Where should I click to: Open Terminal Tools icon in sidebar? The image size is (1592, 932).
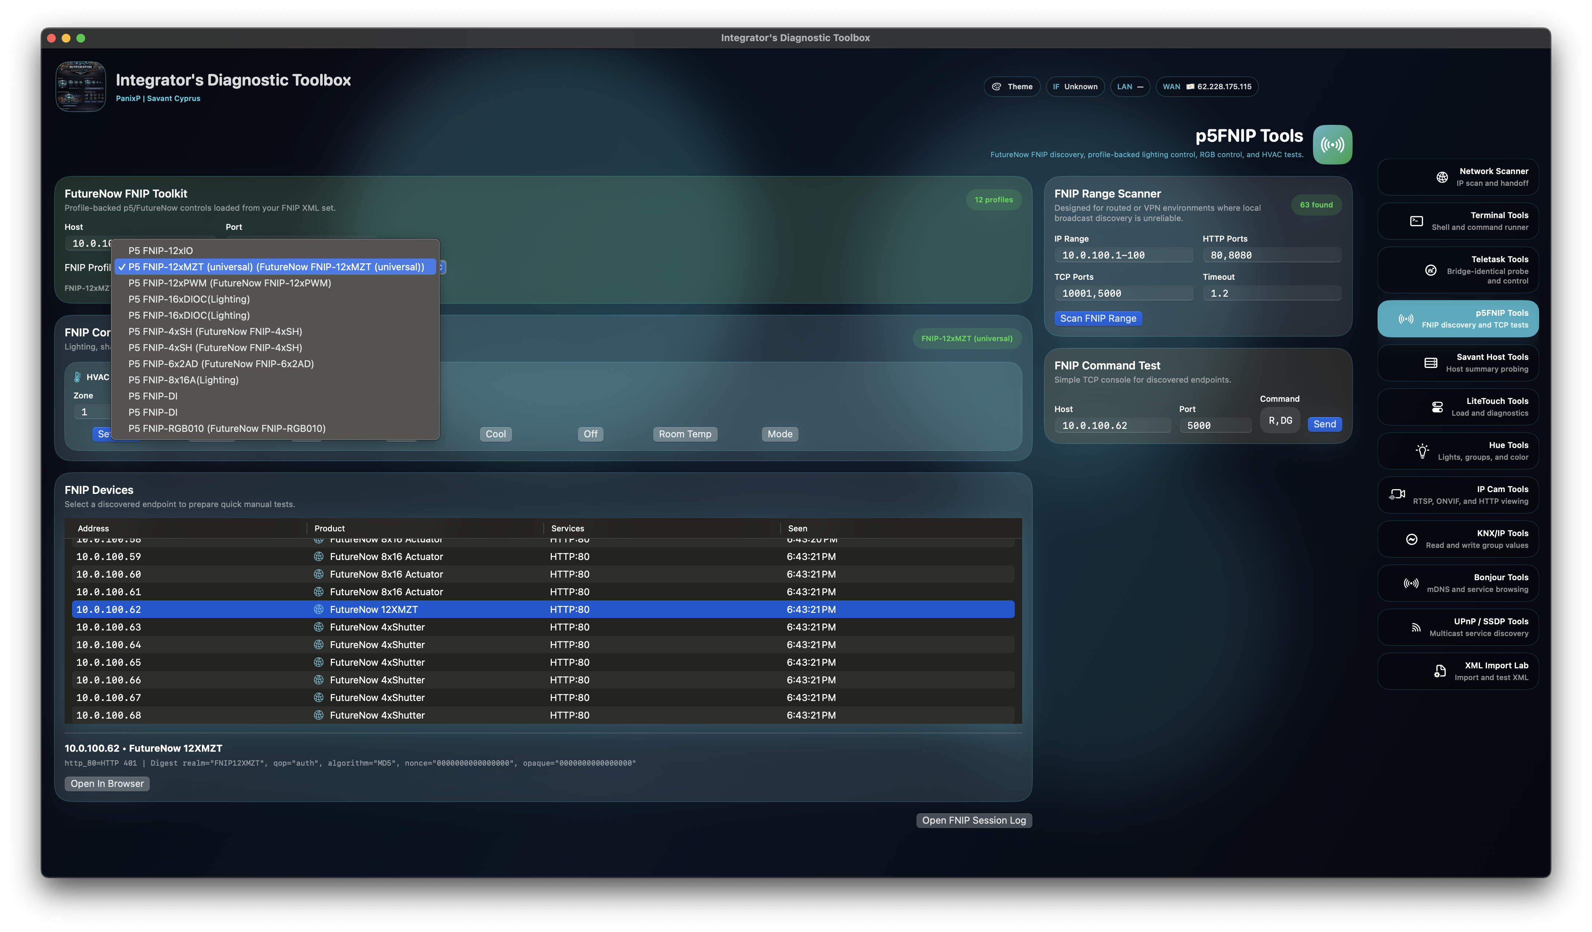1416,221
